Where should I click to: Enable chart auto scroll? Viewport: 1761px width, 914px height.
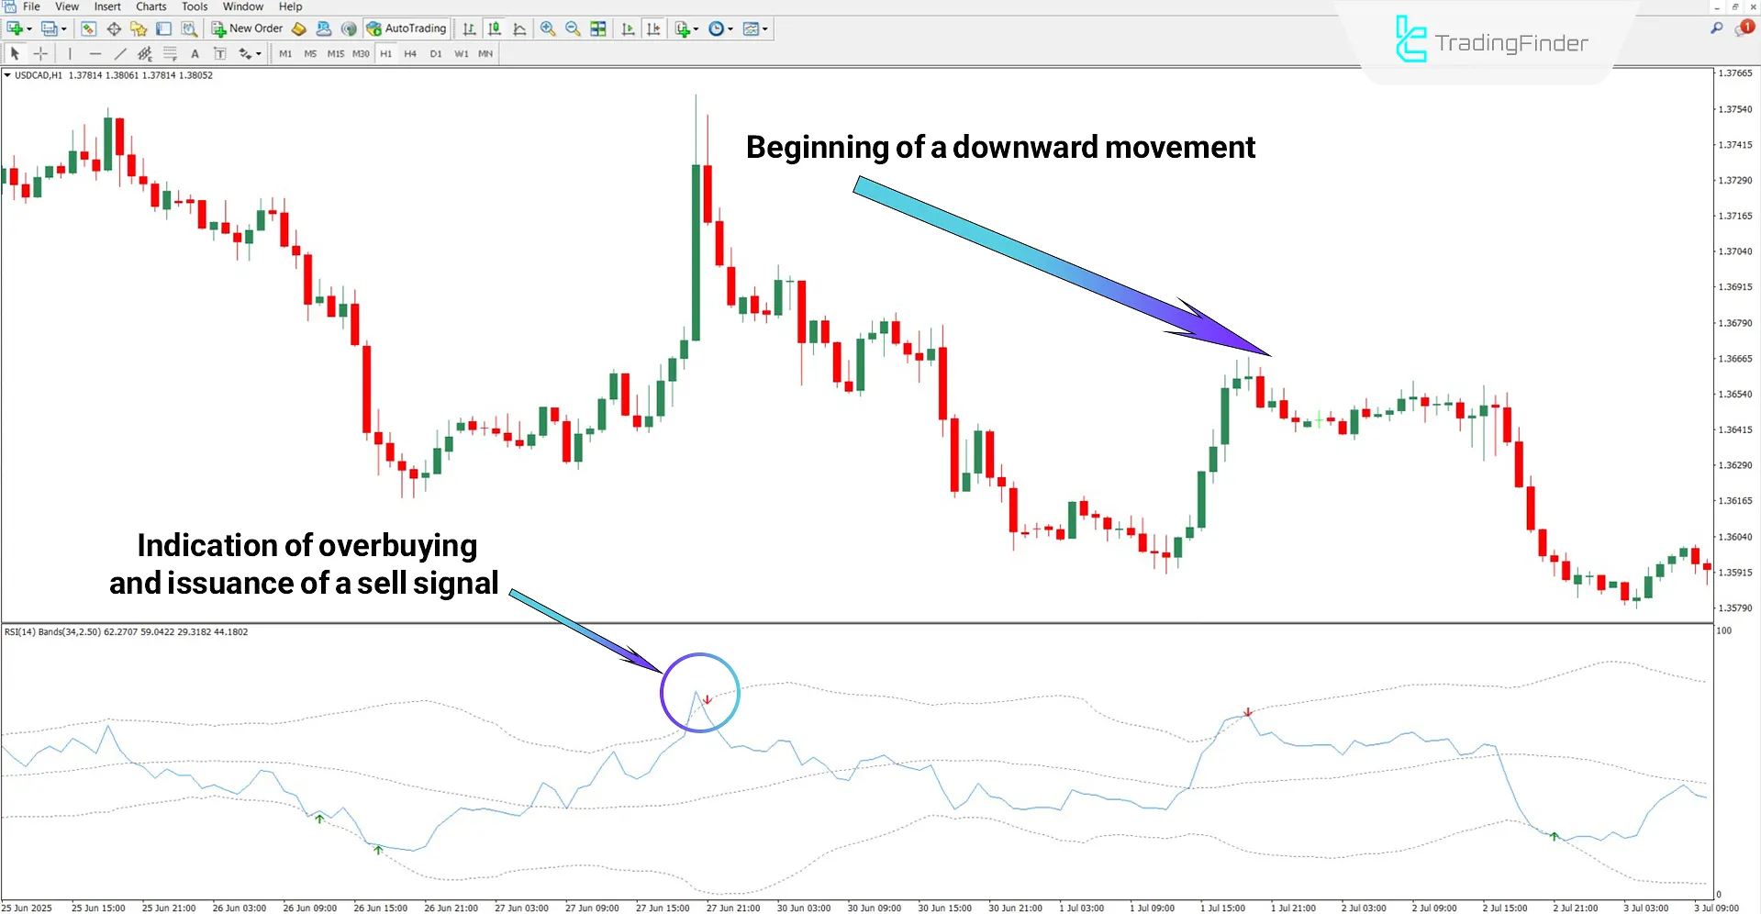(628, 28)
